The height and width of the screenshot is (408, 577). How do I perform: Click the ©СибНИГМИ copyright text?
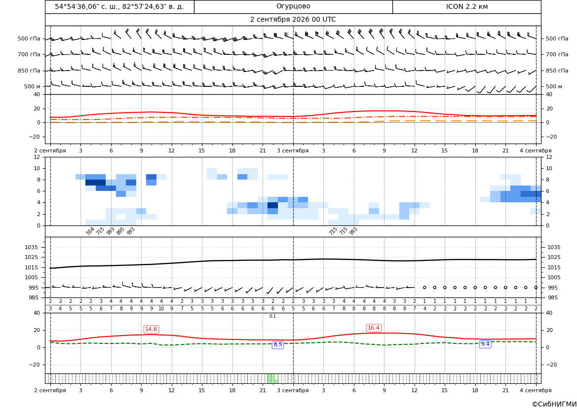tap(554, 404)
